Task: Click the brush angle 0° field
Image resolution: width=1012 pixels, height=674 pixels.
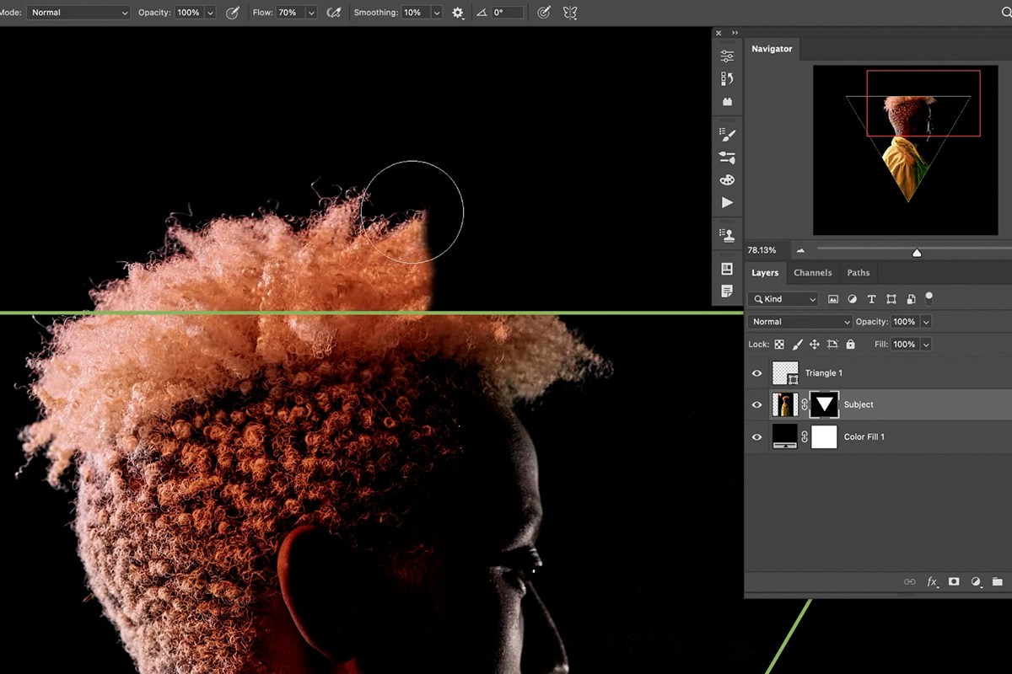Action: (507, 13)
